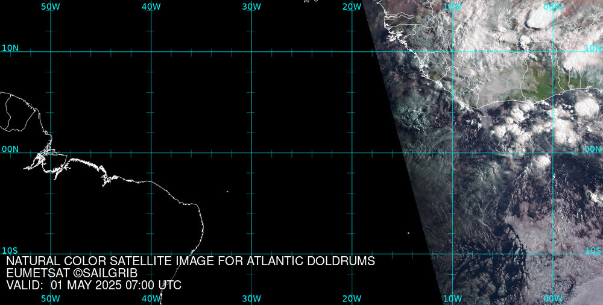
Task: Select the 50W label along the bottom edge
Action: click(51, 298)
